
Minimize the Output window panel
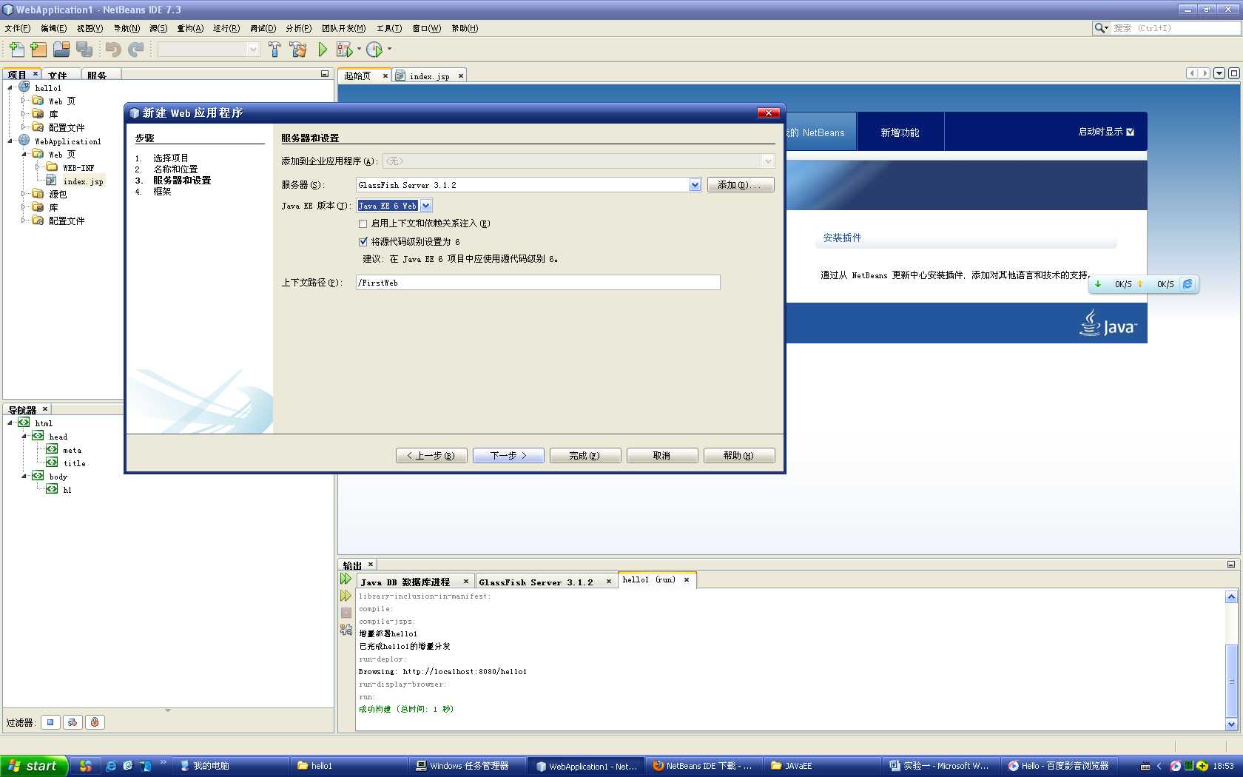pyautogui.click(x=1231, y=565)
